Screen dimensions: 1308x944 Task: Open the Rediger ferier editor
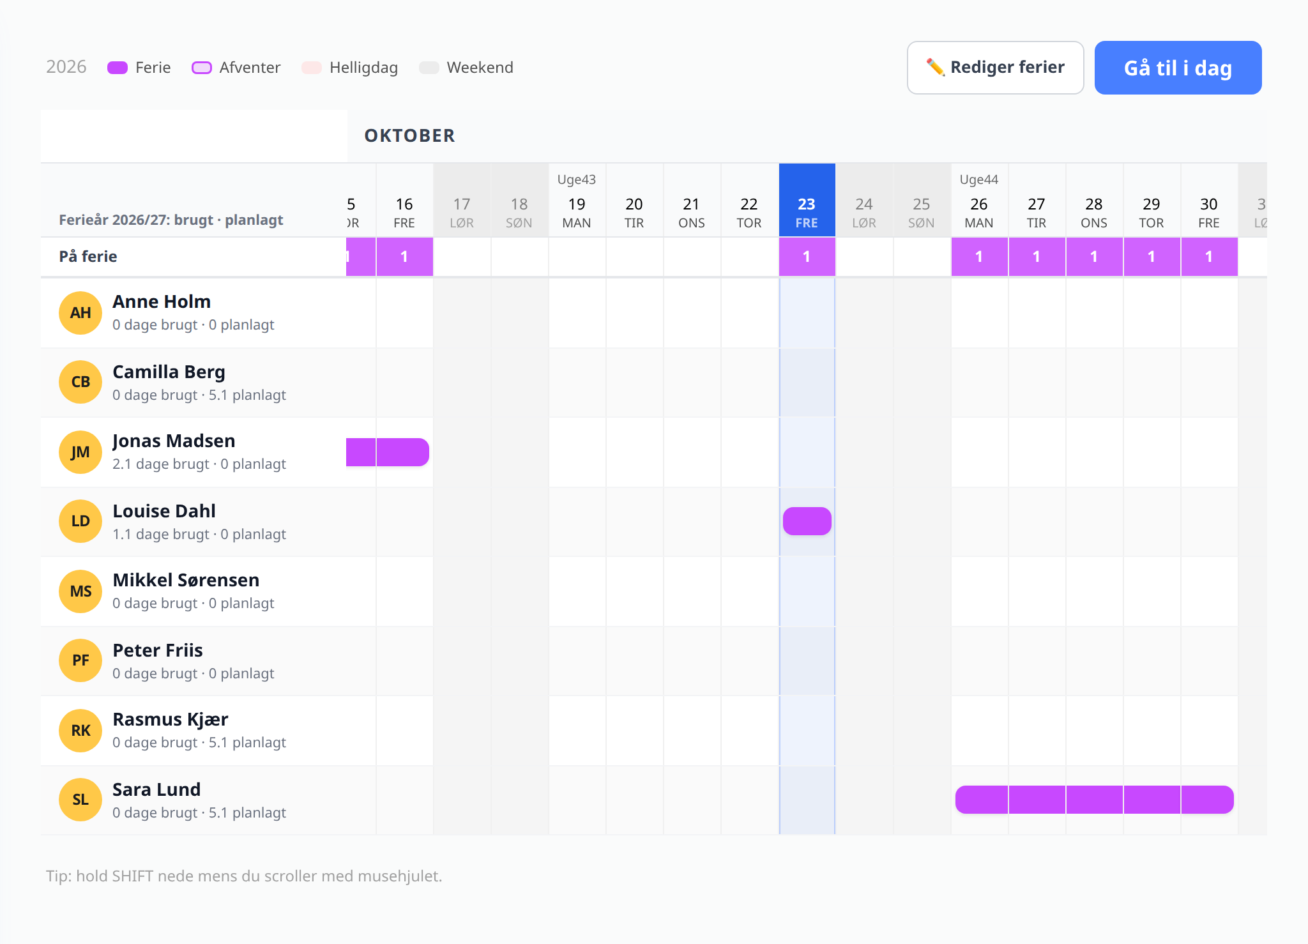(x=995, y=68)
